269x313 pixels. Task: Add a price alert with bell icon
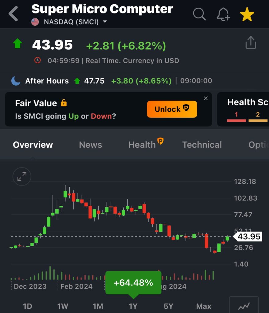pos(223,14)
